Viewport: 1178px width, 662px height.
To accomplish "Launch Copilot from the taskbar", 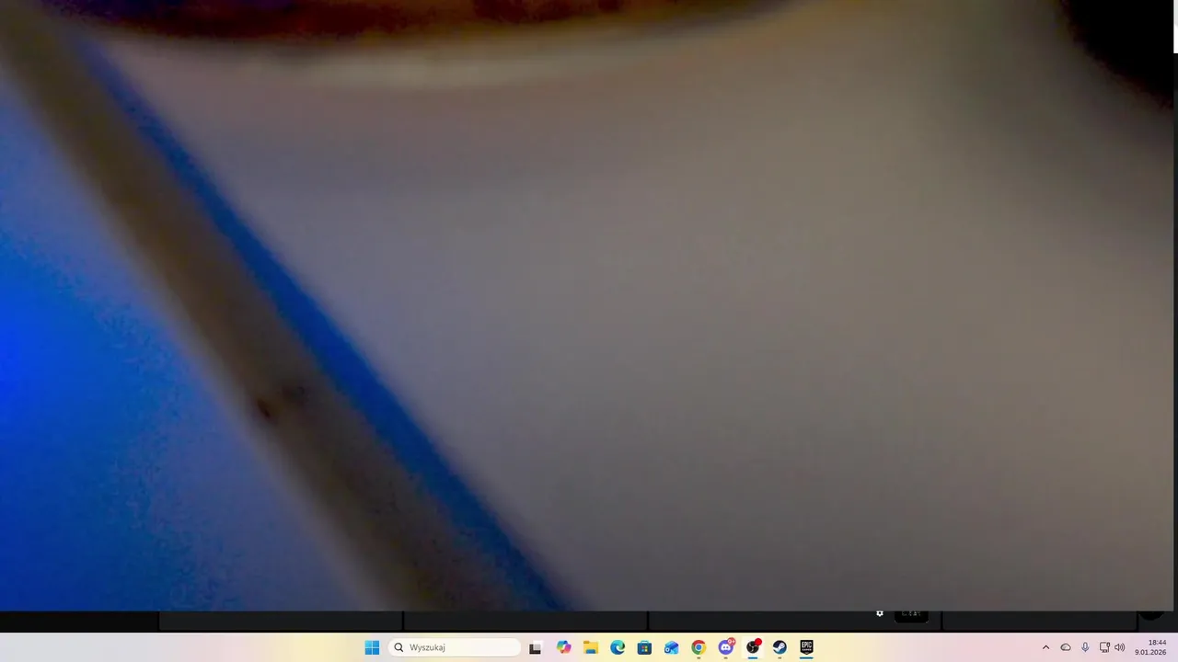I will pyautogui.click(x=563, y=647).
